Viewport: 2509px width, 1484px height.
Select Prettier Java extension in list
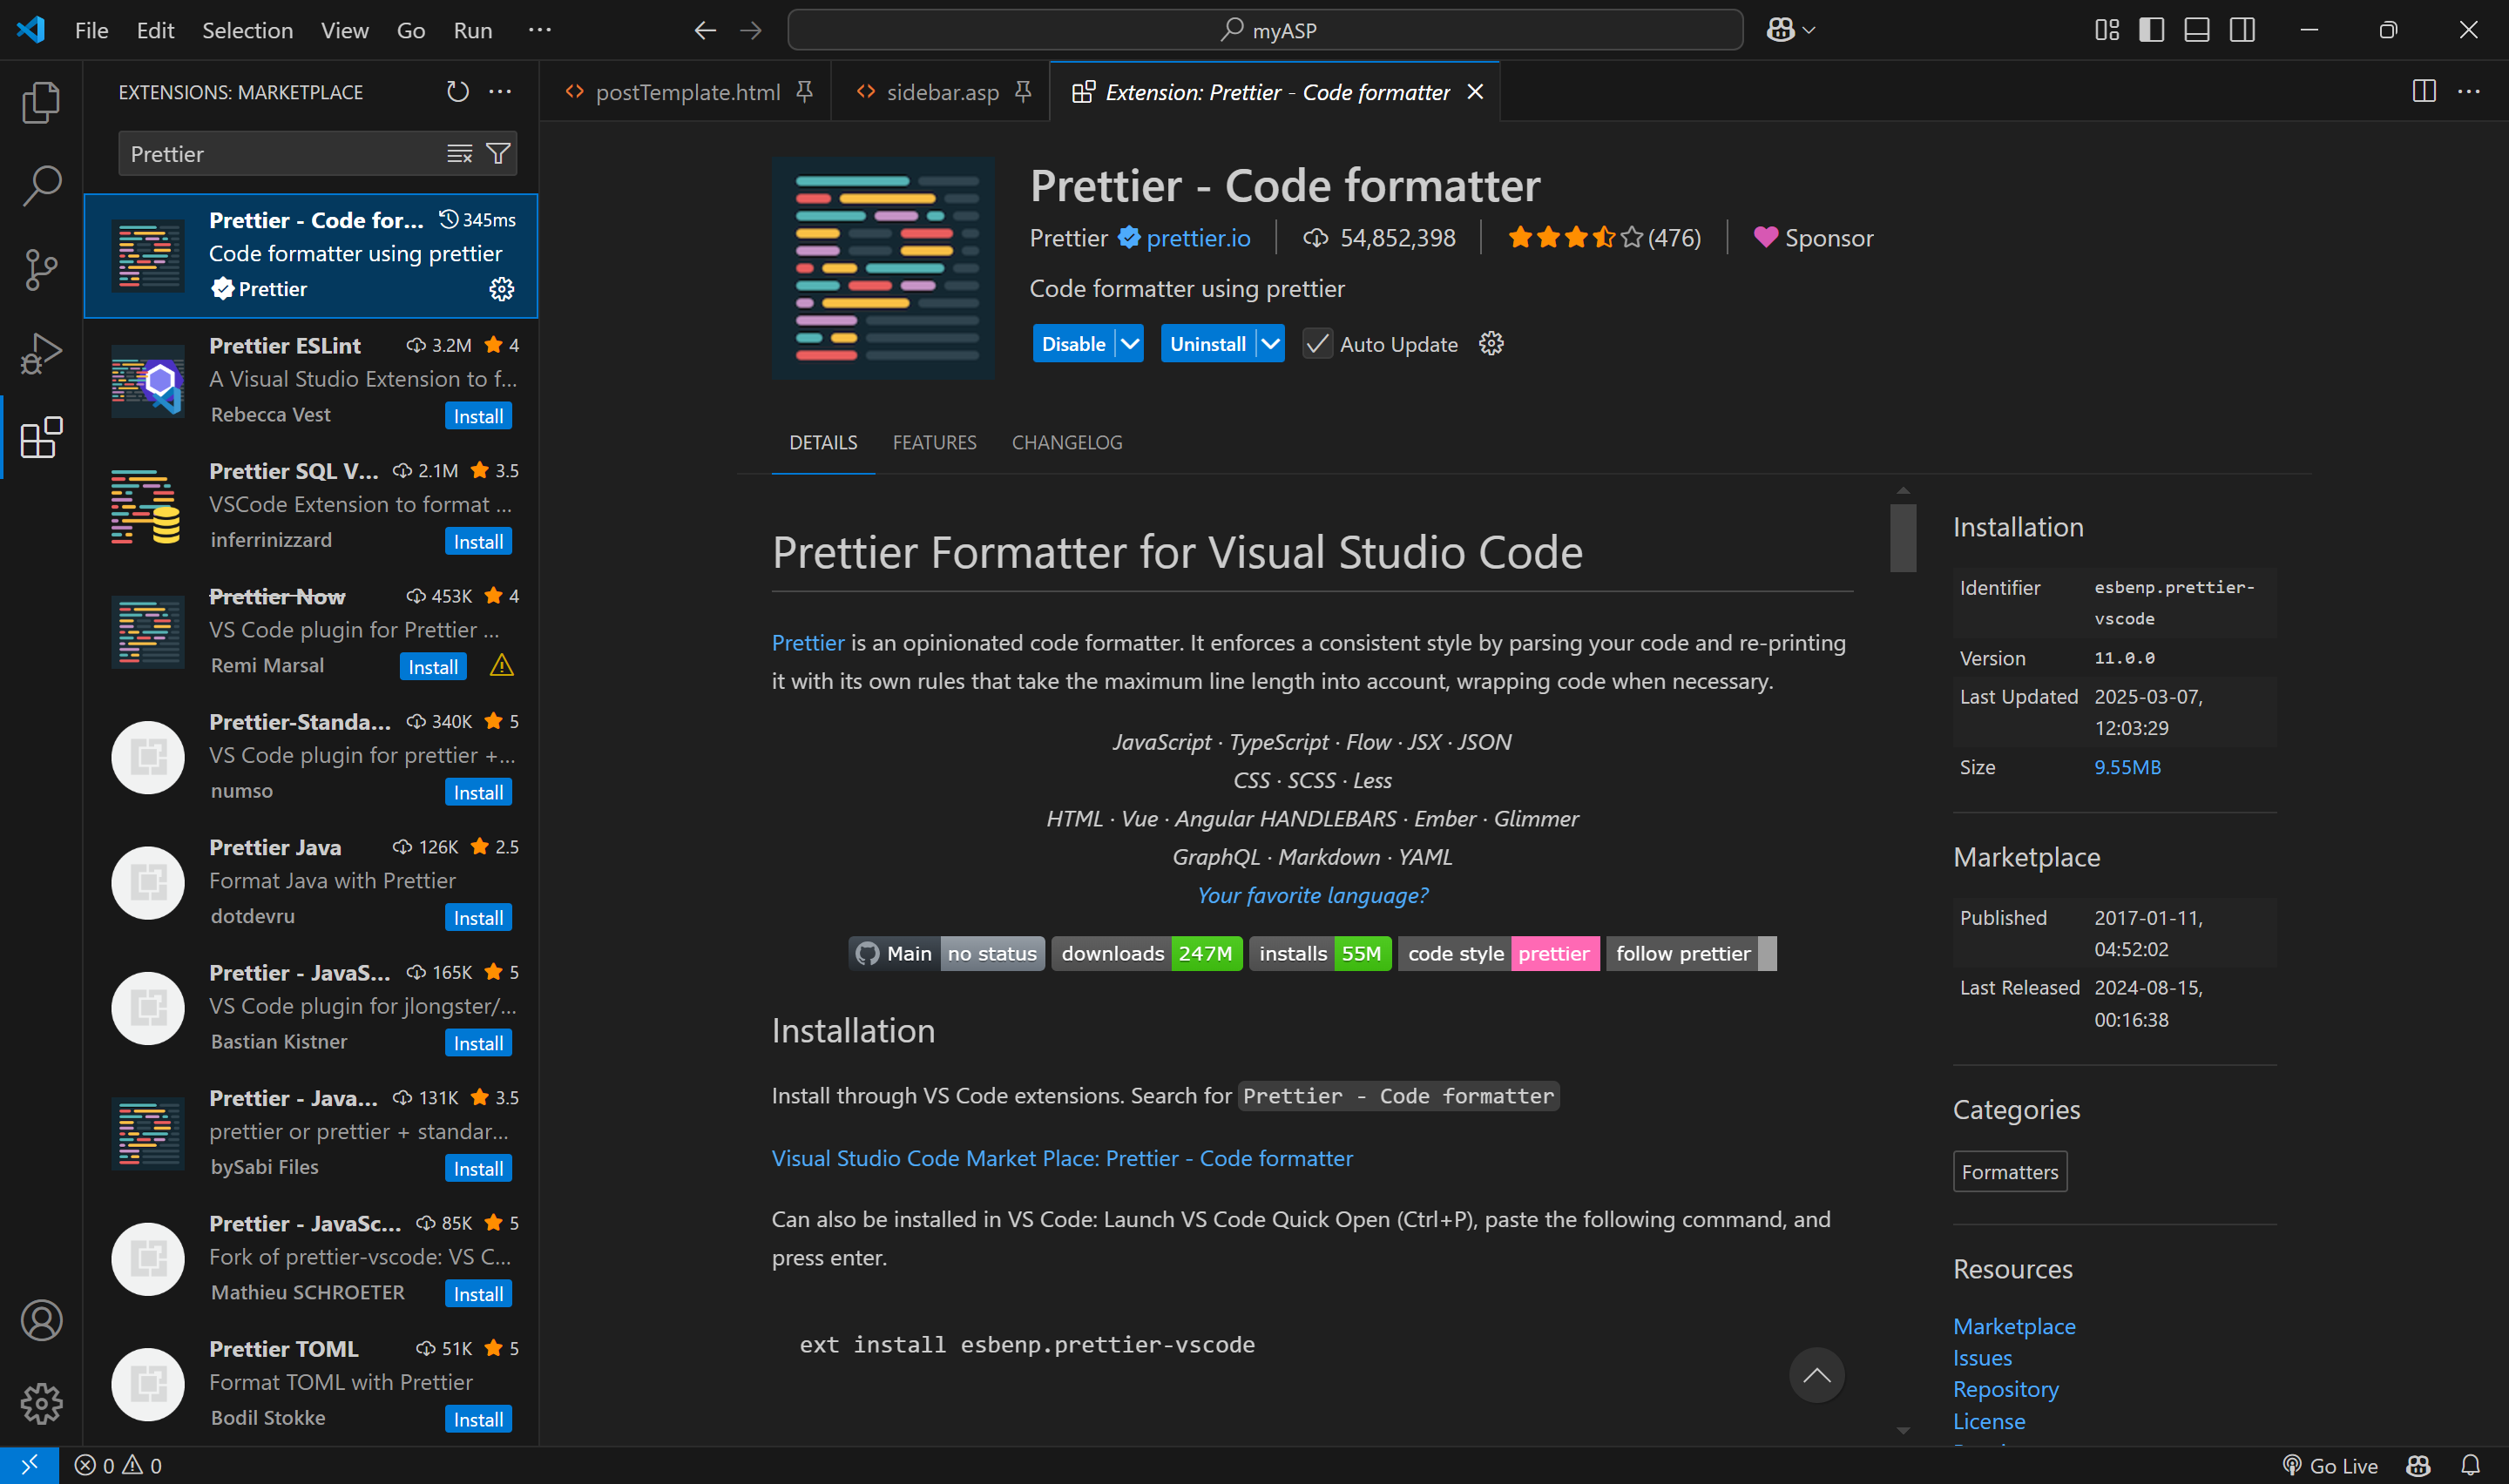(x=311, y=882)
